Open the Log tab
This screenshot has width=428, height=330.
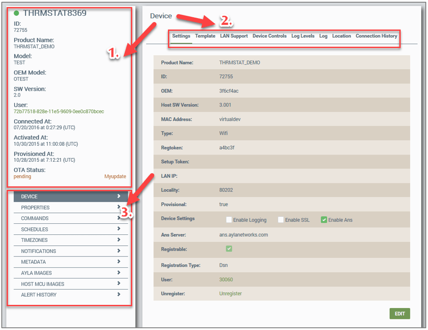(x=323, y=36)
